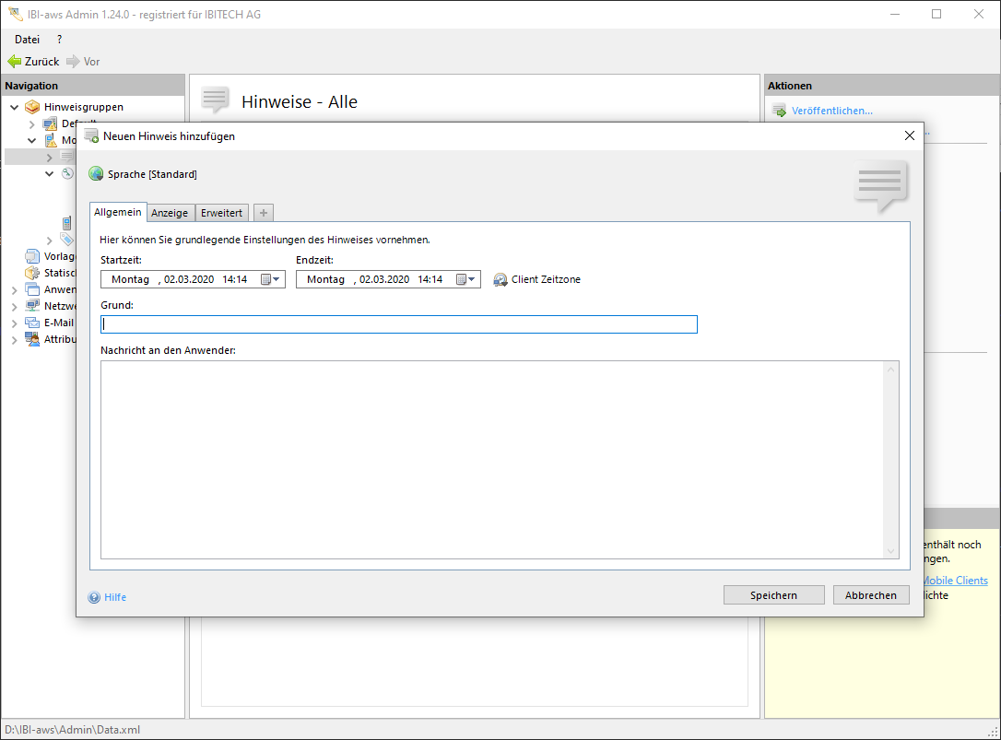Click the green Zurück arrow icon
Image resolution: width=1001 pixels, height=740 pixels.
coord(14,62)
